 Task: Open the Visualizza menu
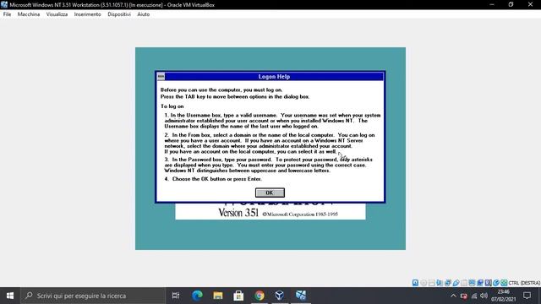[x=57, y=14]
